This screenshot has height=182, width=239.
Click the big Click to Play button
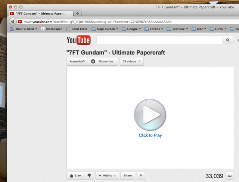coord(150,115)
